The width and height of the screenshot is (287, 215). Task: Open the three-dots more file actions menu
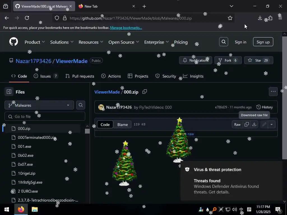pyautogui.click(x=273, y=92)
